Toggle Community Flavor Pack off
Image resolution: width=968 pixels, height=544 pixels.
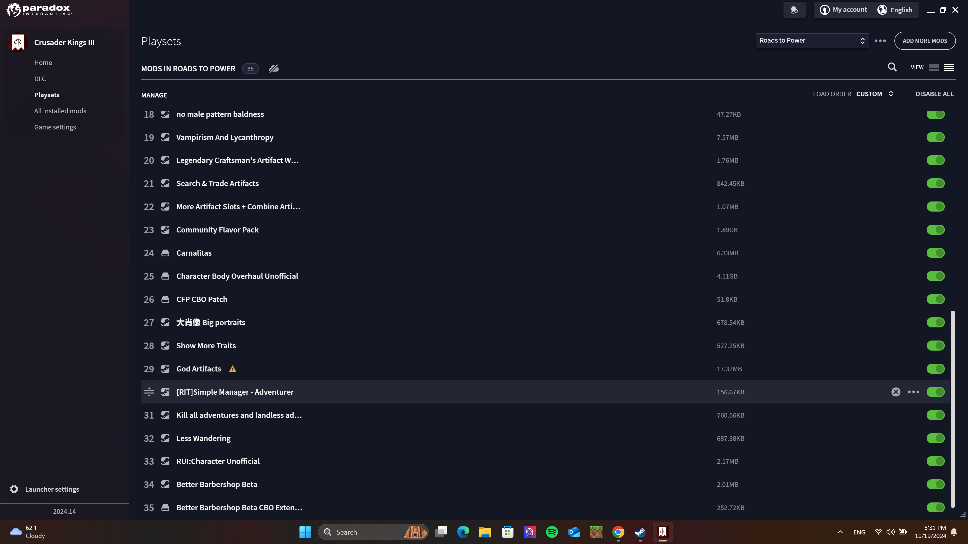pyautogui.click(x=935, y=230)
